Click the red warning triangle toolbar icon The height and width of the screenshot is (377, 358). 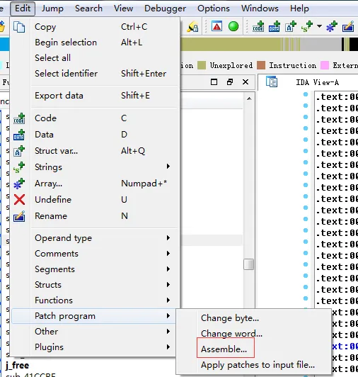[216, 26]
